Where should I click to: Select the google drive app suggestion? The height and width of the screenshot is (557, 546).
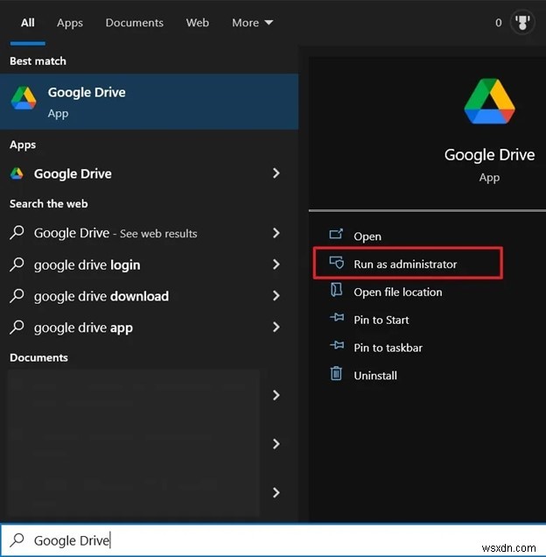pos(83,328)
